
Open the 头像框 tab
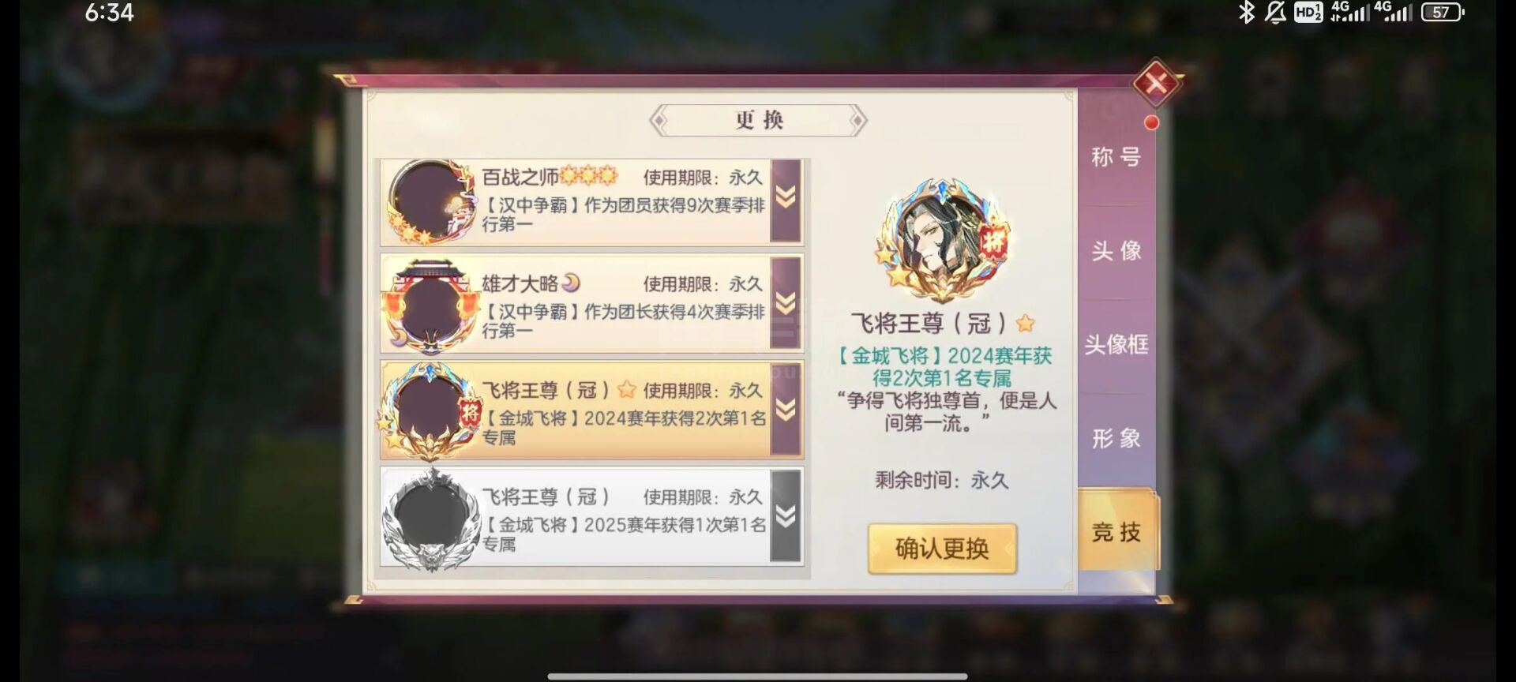point(1116,345)
